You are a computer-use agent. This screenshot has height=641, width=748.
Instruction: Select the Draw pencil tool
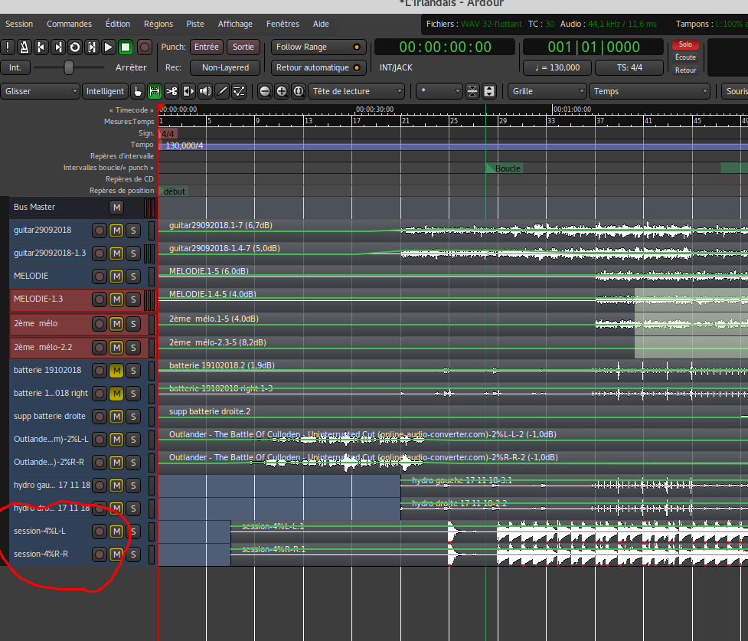[223, 91]
